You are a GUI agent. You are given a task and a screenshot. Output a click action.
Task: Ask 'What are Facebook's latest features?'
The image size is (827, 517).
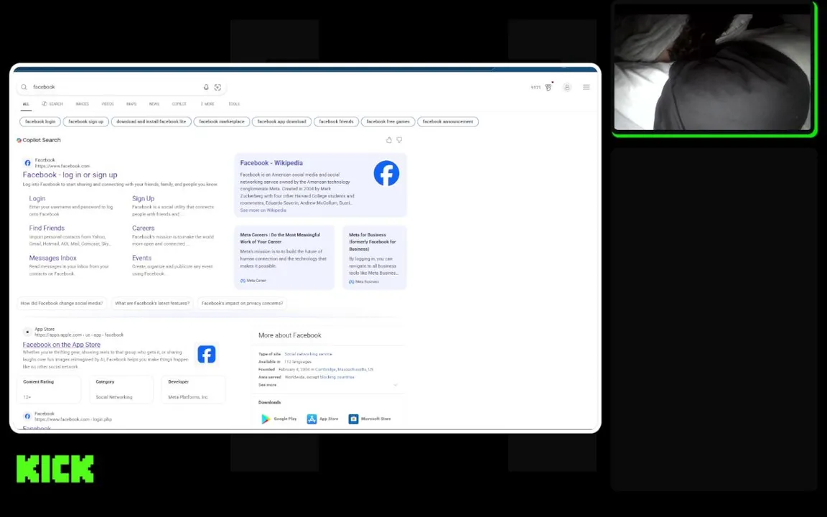[x=152, y=303]
